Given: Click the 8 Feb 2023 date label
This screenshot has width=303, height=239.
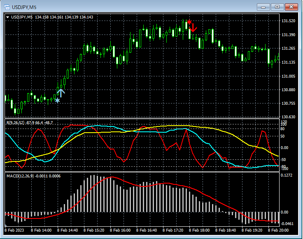Looking at the screenshot, I should coord(15,230).
